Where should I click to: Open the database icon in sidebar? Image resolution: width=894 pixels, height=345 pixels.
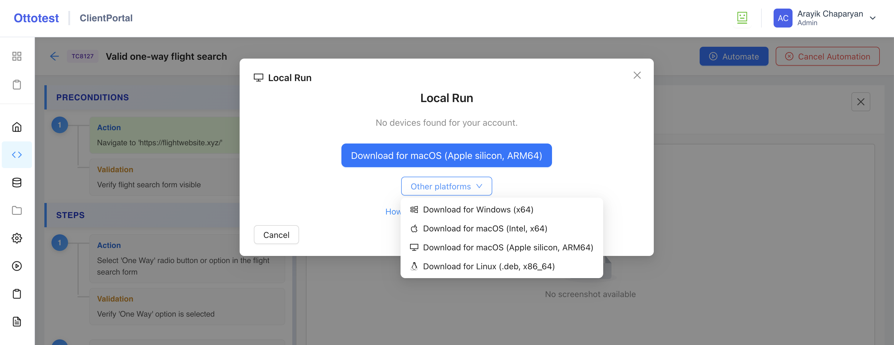point(17,183)
